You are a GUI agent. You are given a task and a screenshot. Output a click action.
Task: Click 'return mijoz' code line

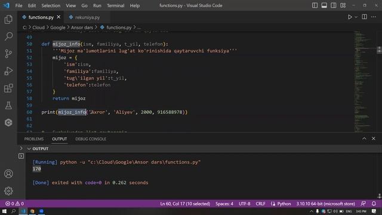click(69, 99)
